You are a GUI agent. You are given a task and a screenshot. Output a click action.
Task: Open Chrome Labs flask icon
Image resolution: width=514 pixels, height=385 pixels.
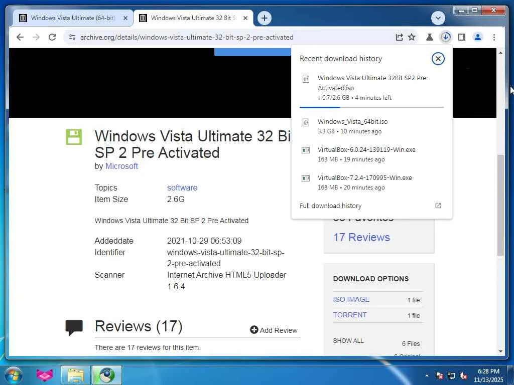(430, 37)
